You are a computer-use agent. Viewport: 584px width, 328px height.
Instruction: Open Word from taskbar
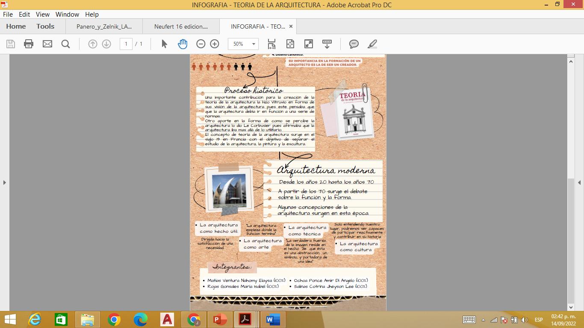coord(273,319)
